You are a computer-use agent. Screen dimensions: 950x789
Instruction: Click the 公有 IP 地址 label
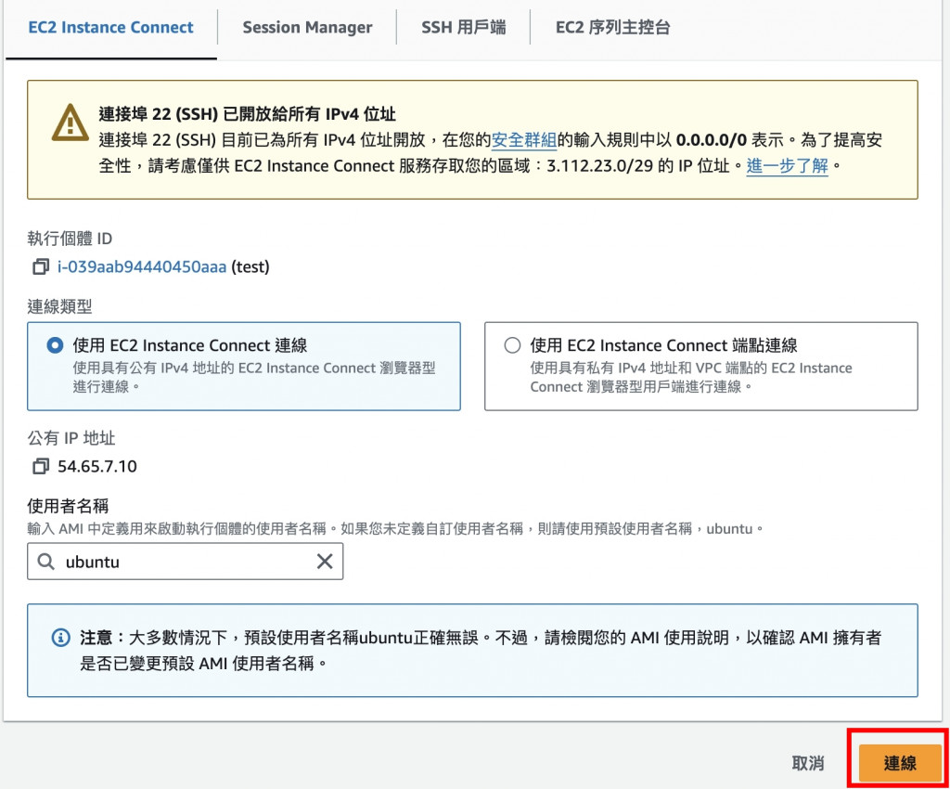point(71,438)
